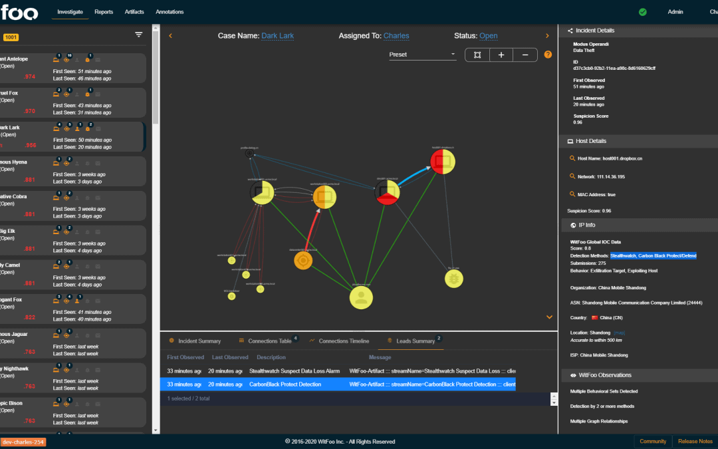Select the black-yellow workstation node on left
Screen dimensions: 718x449
[263, 192]
